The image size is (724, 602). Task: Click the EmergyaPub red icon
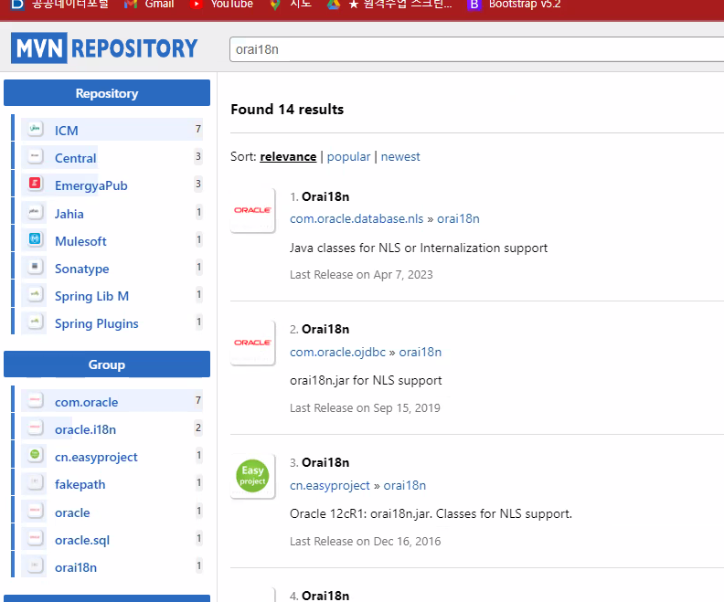pyautogui.click(x=35, y=184)
